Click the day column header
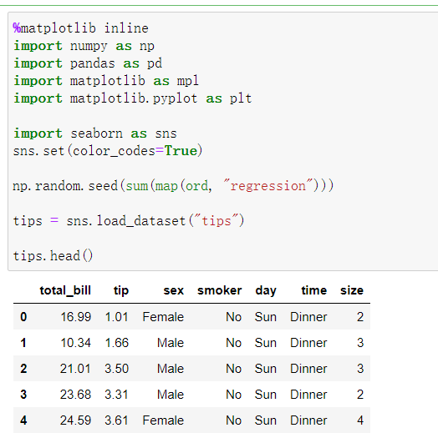The height and width of the screenshot is (443, 438). 266,290
